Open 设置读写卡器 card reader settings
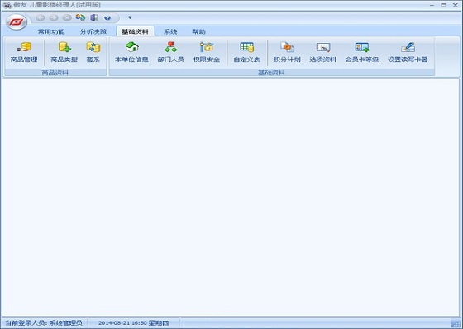 click(408, 52)
